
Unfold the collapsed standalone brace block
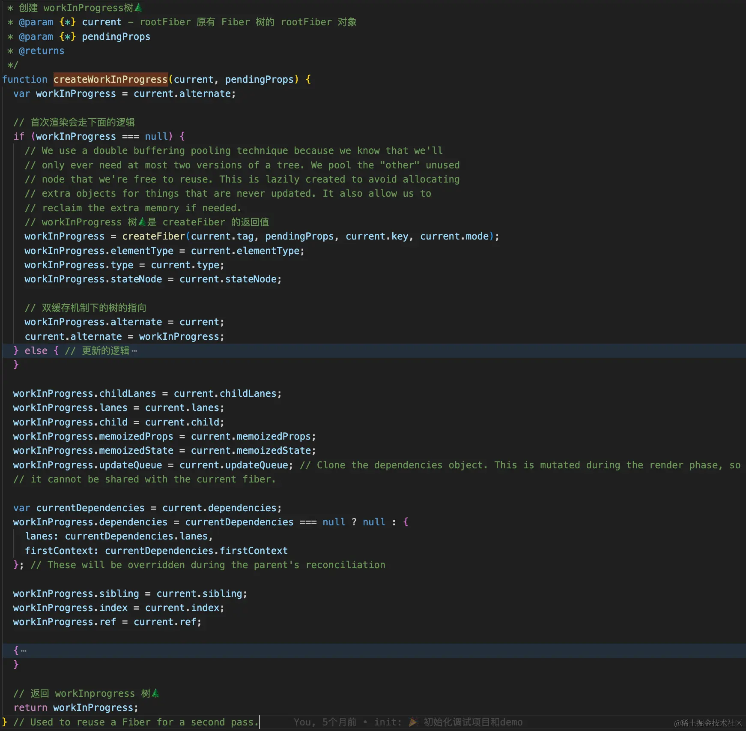[x=24, y=650]
